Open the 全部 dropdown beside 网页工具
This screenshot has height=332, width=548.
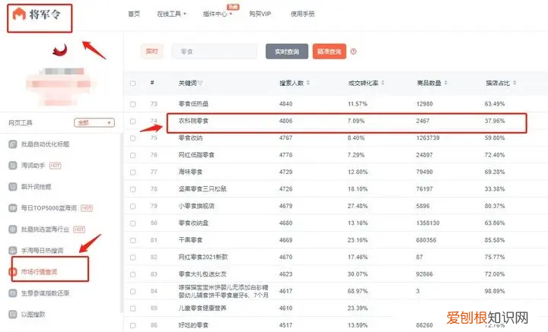tap(94, 123)
